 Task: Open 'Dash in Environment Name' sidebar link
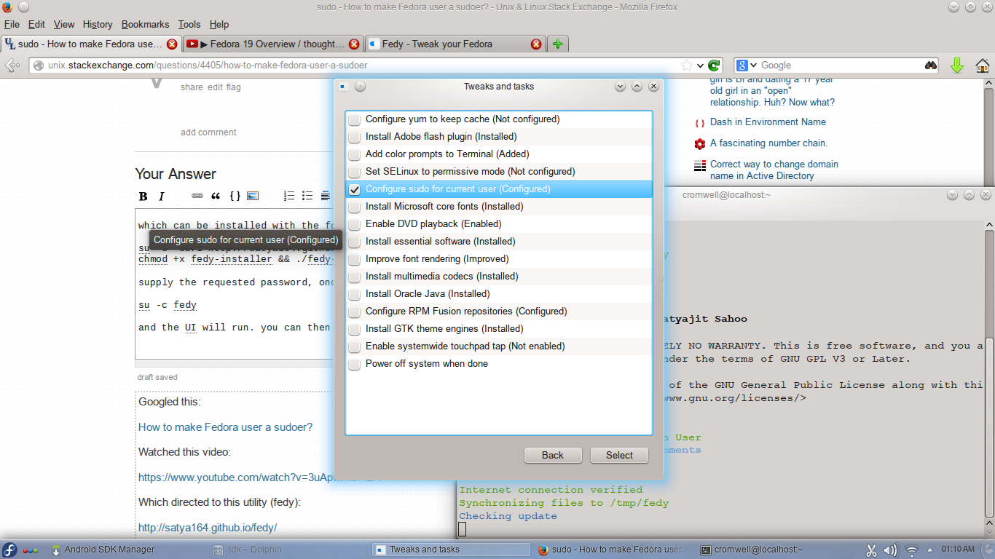[x=768, y=122]
